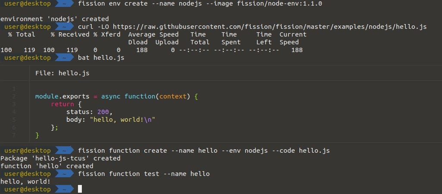The width and height of the screenshot is (442, 194).
Task: Click the "hello, world!\n" string in body line
Action: point(122,120)
